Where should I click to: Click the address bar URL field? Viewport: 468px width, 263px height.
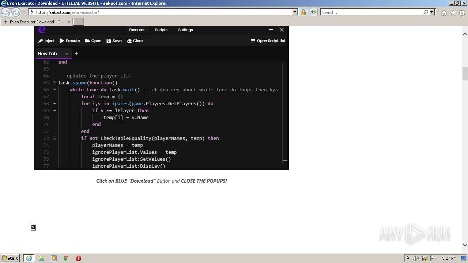[x=161, y=12]
